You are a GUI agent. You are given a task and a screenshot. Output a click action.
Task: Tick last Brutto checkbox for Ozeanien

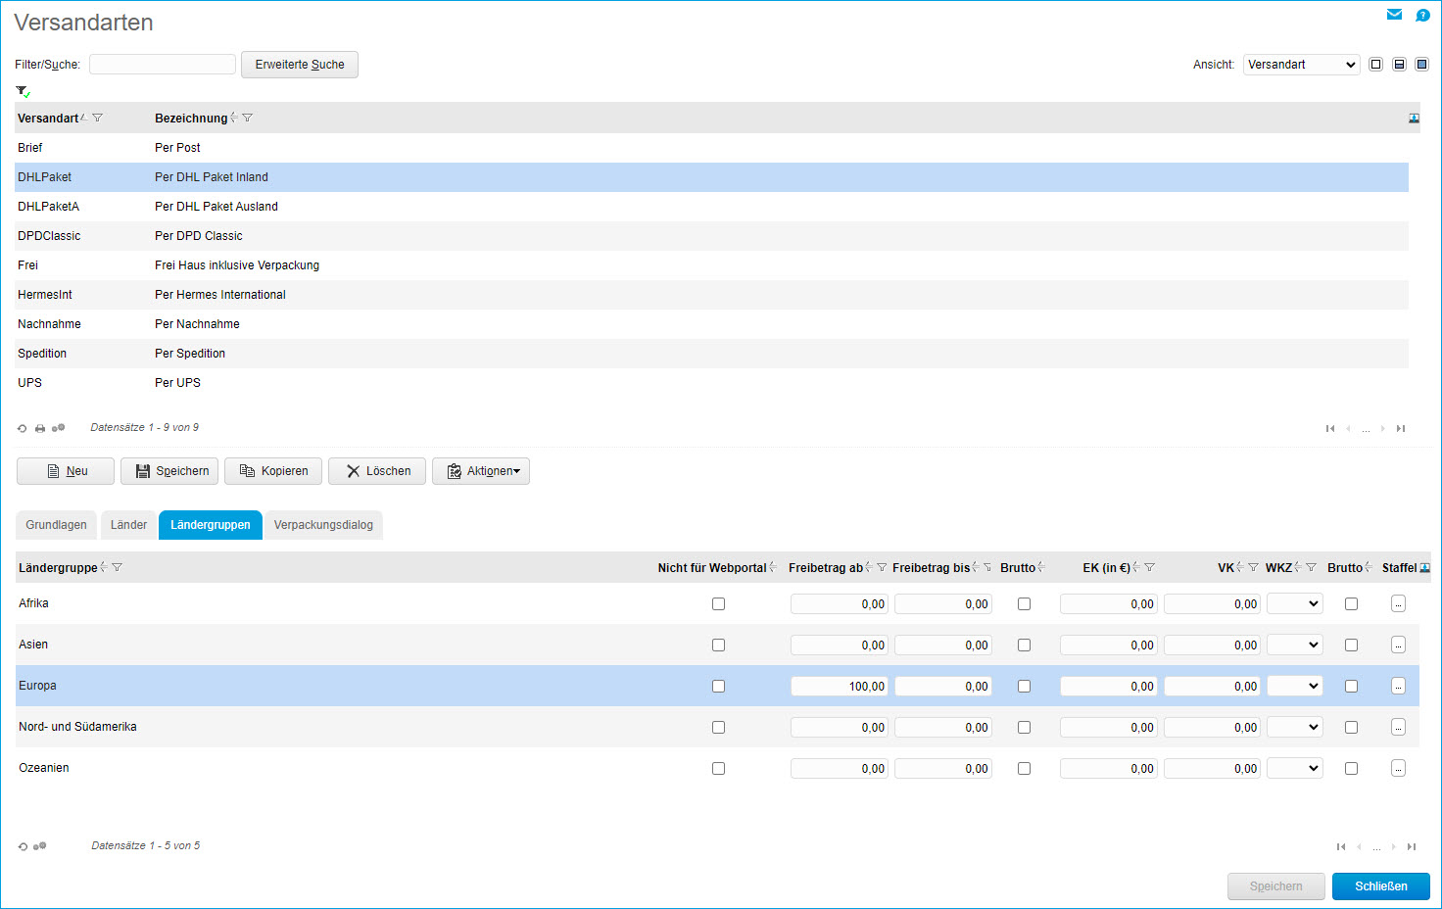[x=1351, y=769]
